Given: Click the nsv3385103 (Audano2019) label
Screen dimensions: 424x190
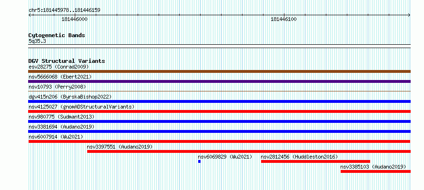Looking at the screenshot, I should 373,167.
